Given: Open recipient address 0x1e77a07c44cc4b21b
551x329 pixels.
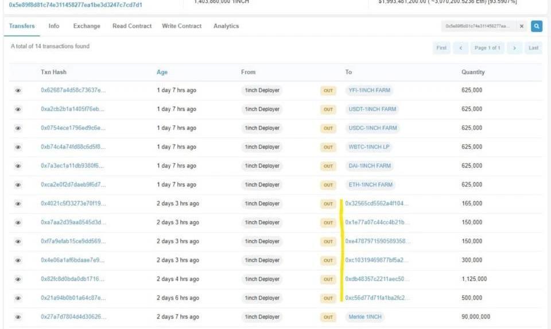Looking at the screenshot, I should coord(377,222).
